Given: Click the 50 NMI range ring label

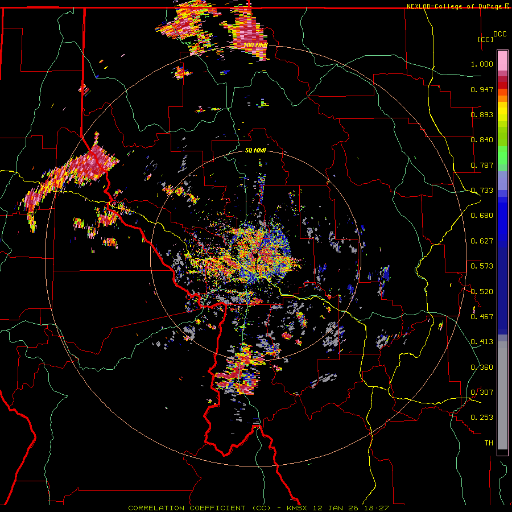Looking at the screenshot, I should click(255, 151).
